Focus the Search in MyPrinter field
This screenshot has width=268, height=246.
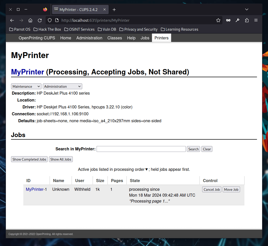pos(141,149)
